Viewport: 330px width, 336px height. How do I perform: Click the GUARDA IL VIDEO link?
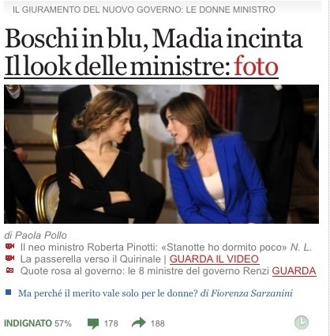[x=214, y=259]
